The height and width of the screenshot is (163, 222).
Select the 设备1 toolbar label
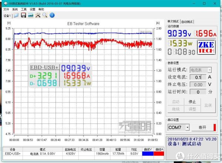tap(7, 16)
